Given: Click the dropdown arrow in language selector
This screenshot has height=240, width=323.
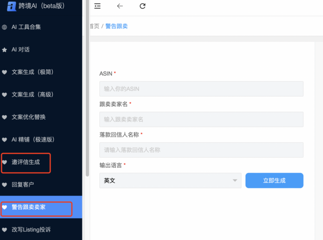Looking at the screenshot, I should point(235,180).
